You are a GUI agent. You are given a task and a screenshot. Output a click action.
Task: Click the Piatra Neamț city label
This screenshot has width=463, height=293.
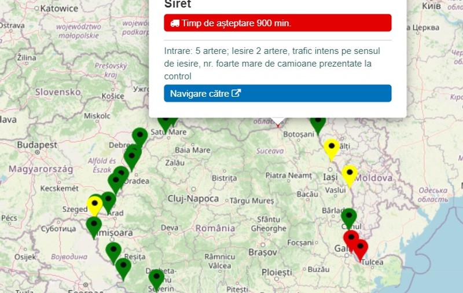tap(288, 175)
